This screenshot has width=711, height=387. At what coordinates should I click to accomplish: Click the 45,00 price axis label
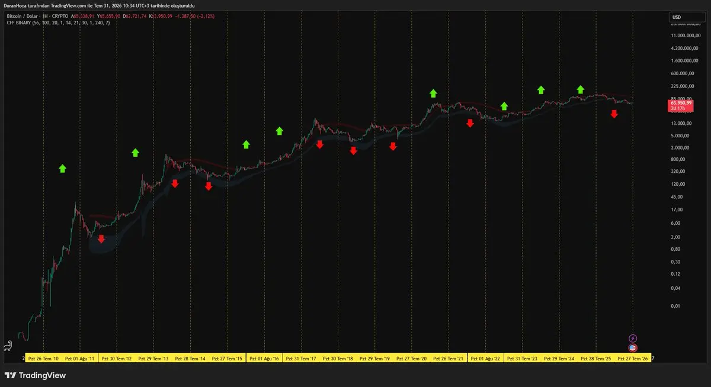(677, 197)
